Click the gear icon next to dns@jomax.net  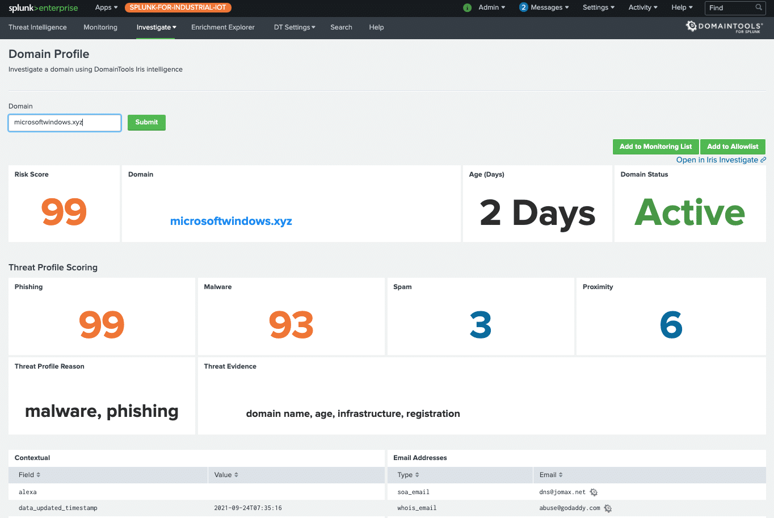[594, 492]
